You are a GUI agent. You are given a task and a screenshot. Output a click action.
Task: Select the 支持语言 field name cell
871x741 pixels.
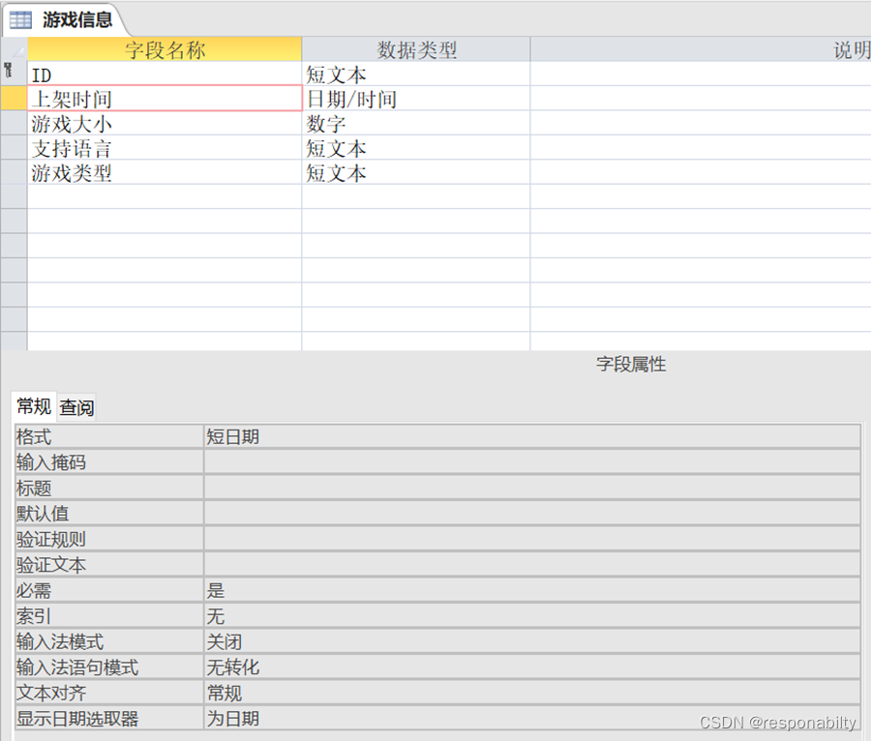[x=165, y=148]
